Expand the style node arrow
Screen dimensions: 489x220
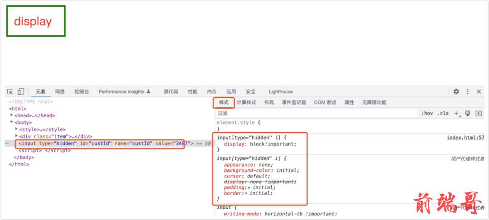pos(16,129)
